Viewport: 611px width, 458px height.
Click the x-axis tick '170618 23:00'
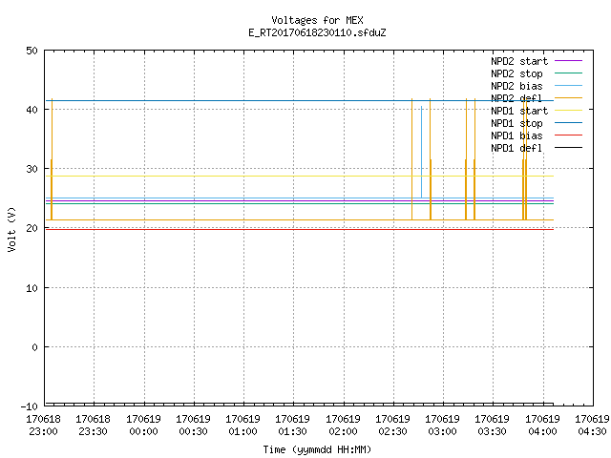pos(43,426)
